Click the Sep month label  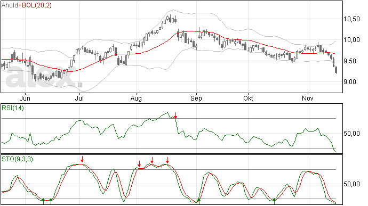point(196,98)
